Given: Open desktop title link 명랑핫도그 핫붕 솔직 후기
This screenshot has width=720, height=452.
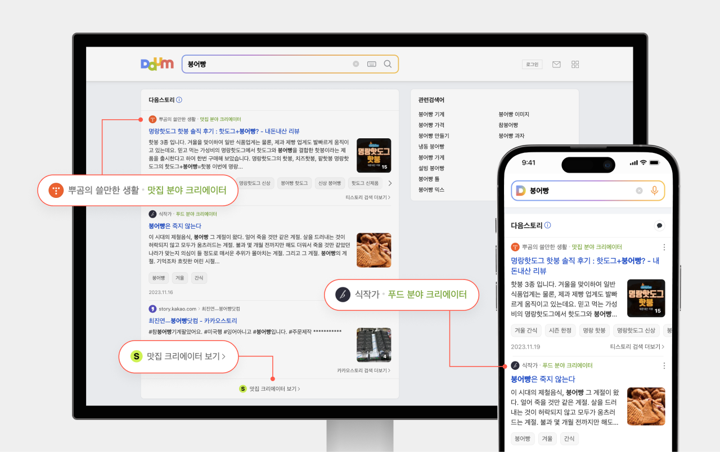Looking at the screenshot, I should pos(224,131).
